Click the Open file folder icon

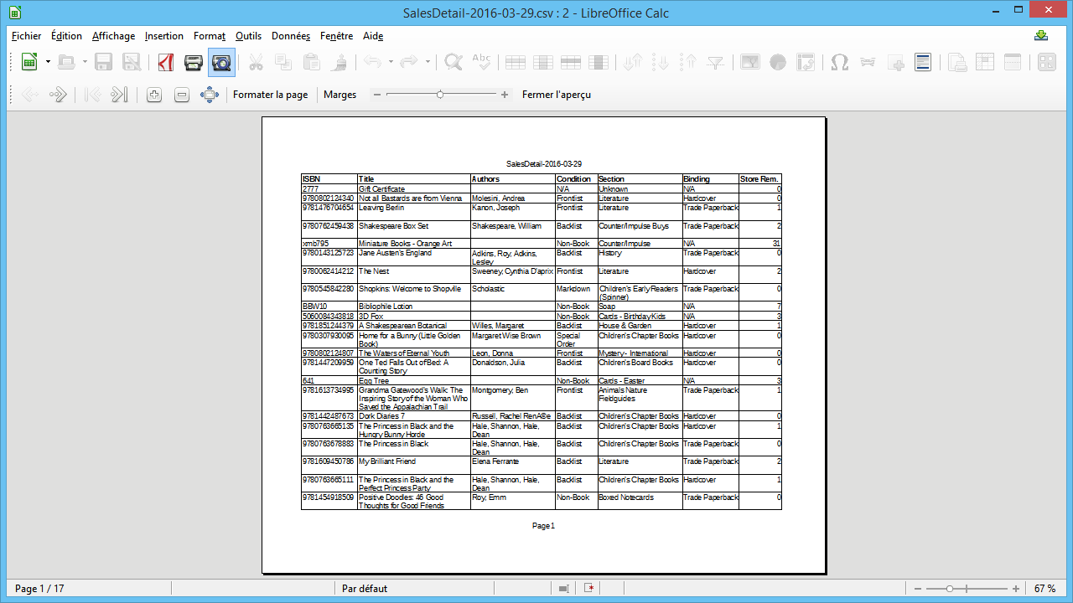[67, 62]
